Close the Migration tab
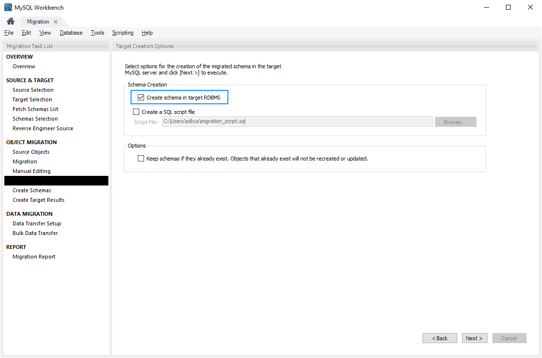Image resolution: width=542 pixels, height=358 pixels. [55, 22]
